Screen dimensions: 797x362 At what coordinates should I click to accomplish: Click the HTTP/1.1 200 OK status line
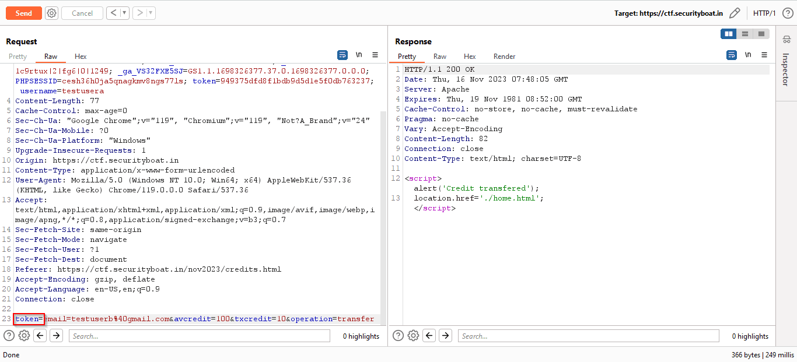tap(439, 69)
